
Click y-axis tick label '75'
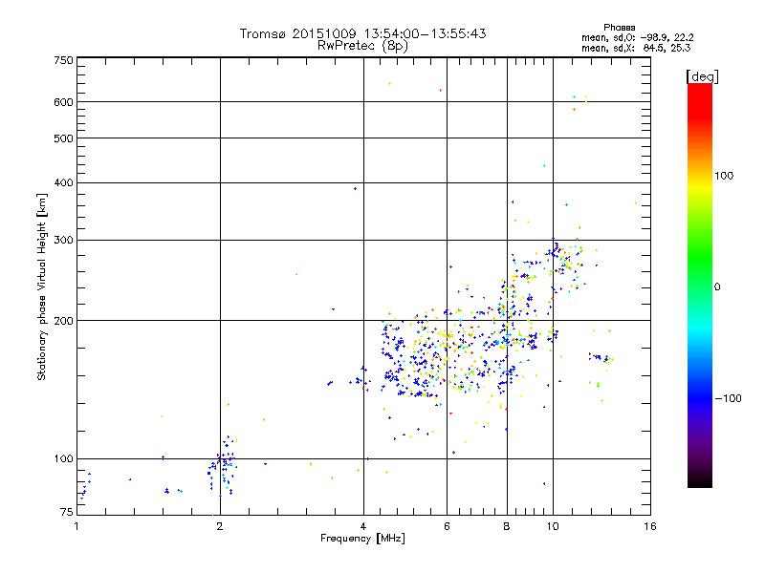[67, 512]
